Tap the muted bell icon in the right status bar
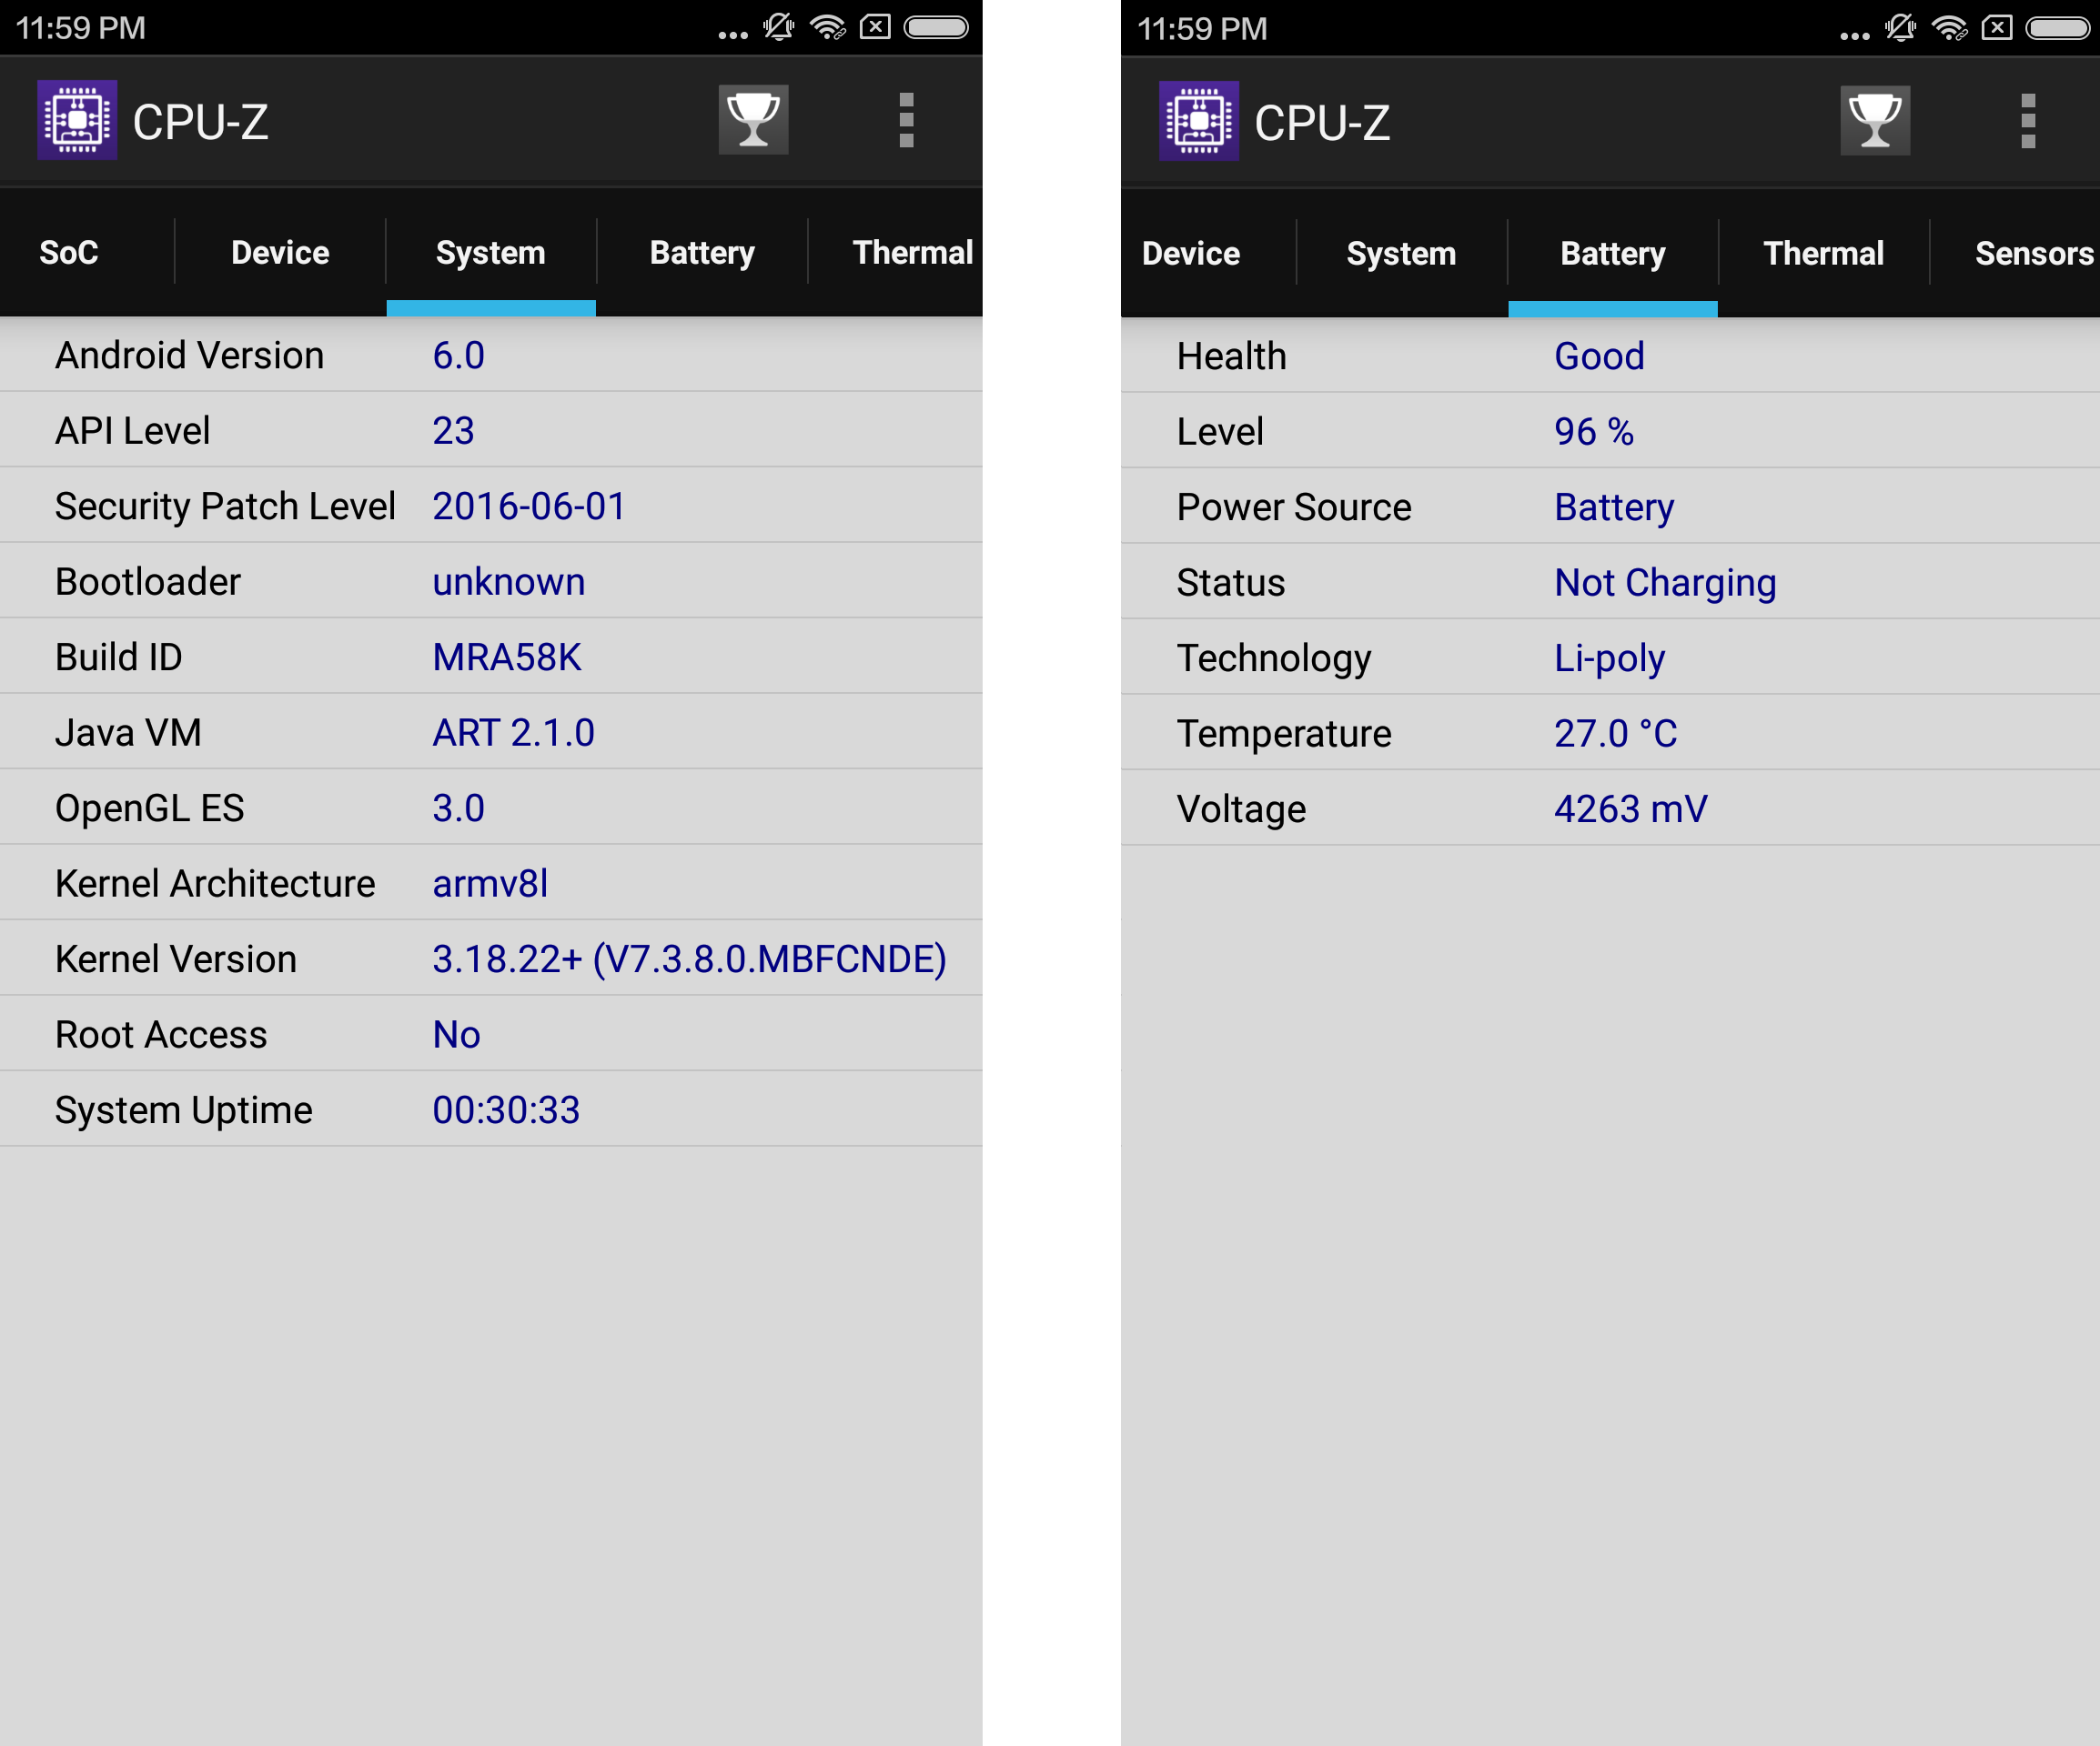 (x=1900, y=28)
